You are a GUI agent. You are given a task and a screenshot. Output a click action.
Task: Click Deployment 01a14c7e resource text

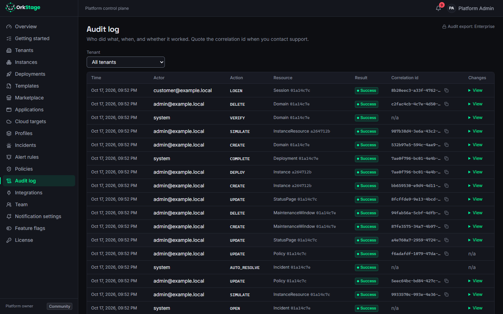pos(296,158)
